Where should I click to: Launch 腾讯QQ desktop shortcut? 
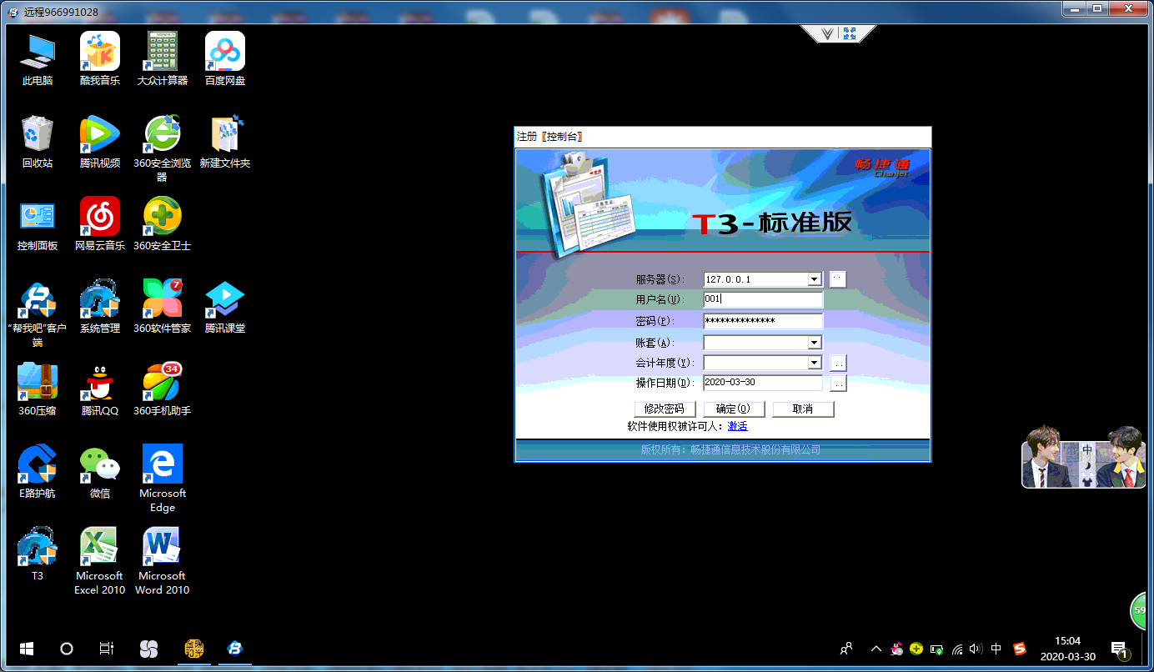point(100,389)
